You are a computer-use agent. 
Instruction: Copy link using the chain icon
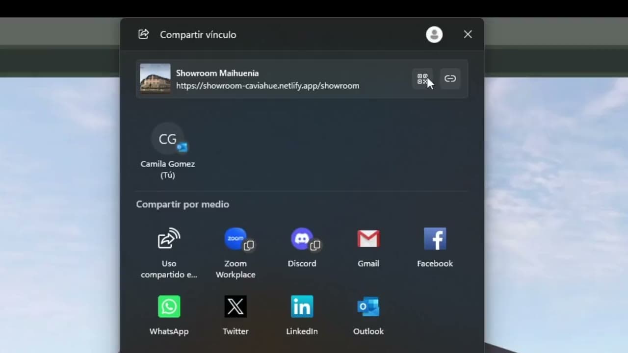click(450, 78)
